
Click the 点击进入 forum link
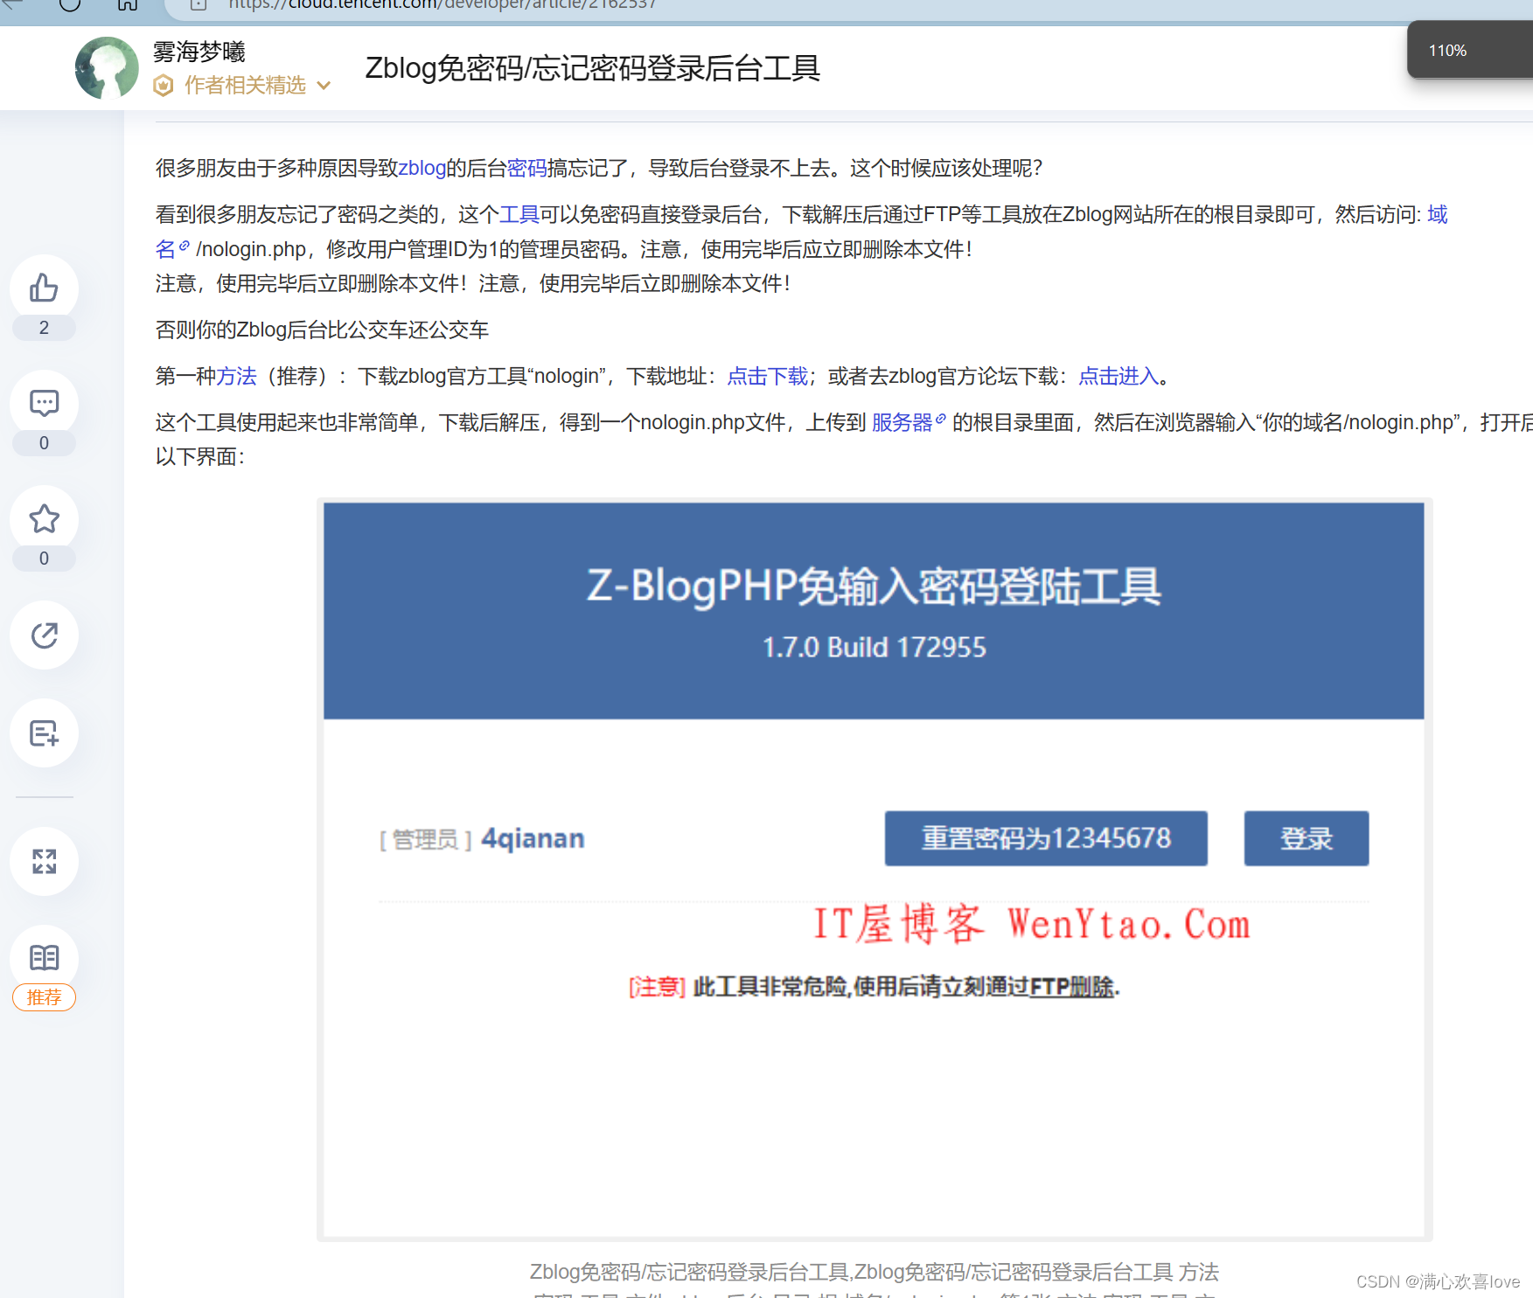(1118, 376)
